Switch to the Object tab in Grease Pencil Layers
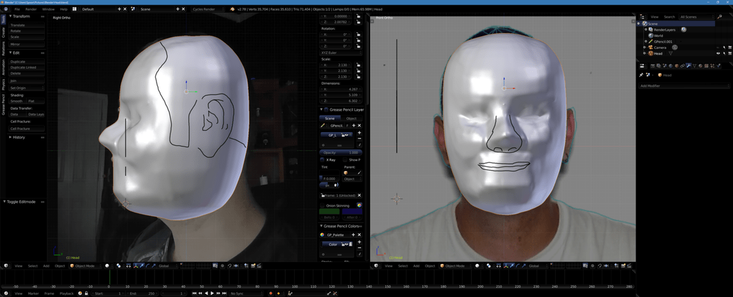The width and height of the screenshot is (733, 297). point(351,118)
